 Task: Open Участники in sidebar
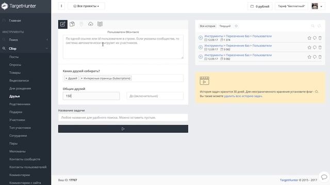(17, 120)
